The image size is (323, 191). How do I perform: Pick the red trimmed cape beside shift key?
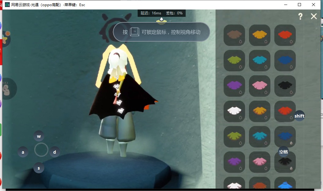[x=285, y=111]
